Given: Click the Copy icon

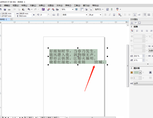Looking at the screenshot, I should tap(19, 9).
